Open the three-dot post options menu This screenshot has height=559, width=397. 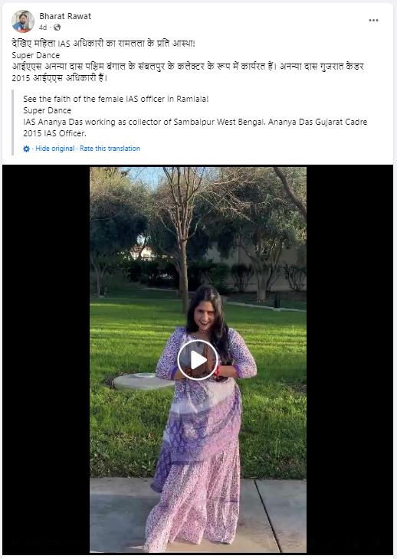373,21
